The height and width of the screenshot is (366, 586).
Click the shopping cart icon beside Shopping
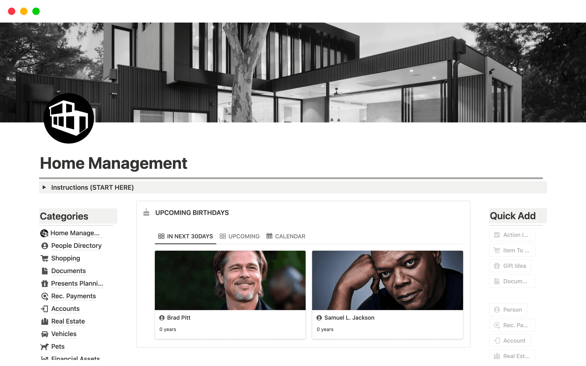pyautogui.click(x=45, y=258)
